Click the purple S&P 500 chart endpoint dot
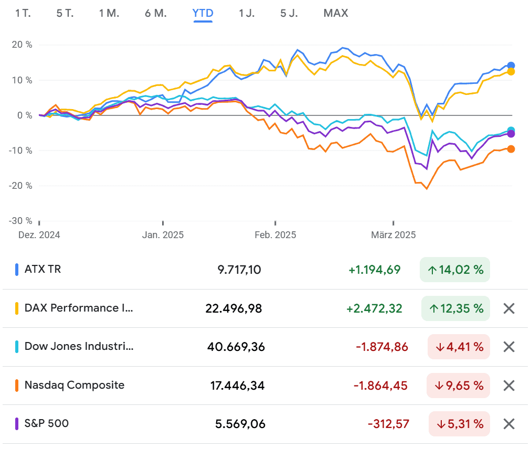 point(511,134)
